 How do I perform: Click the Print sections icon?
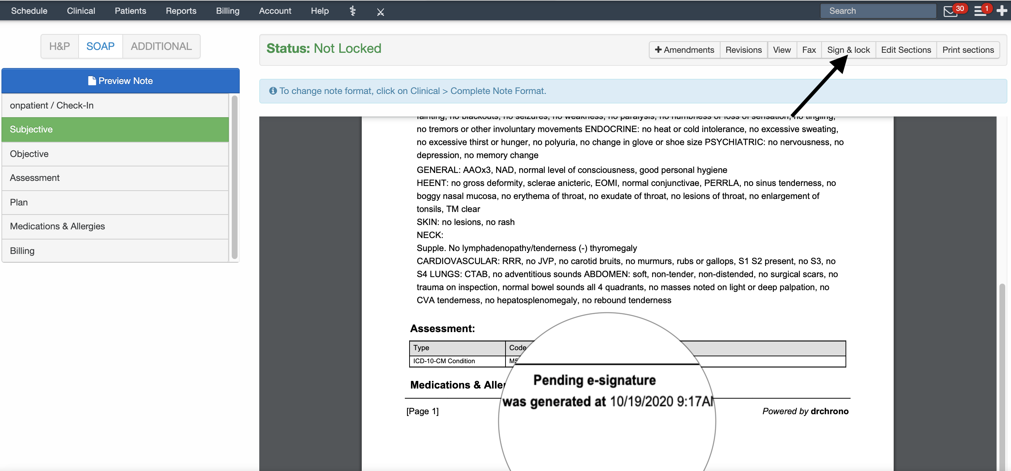click(x=968, y=49)
